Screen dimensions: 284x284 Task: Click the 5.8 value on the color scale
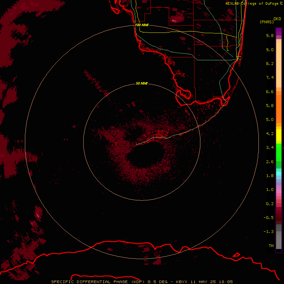click(270, 106)
